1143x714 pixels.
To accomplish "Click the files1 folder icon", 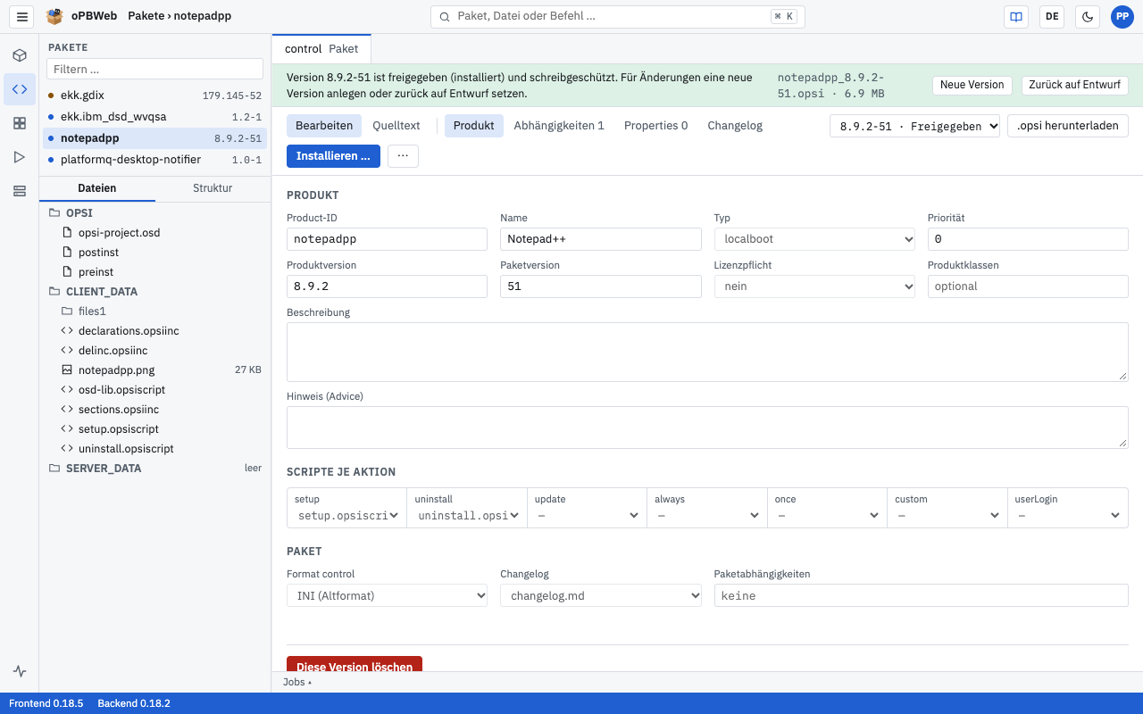I will (x=67, y=311).
